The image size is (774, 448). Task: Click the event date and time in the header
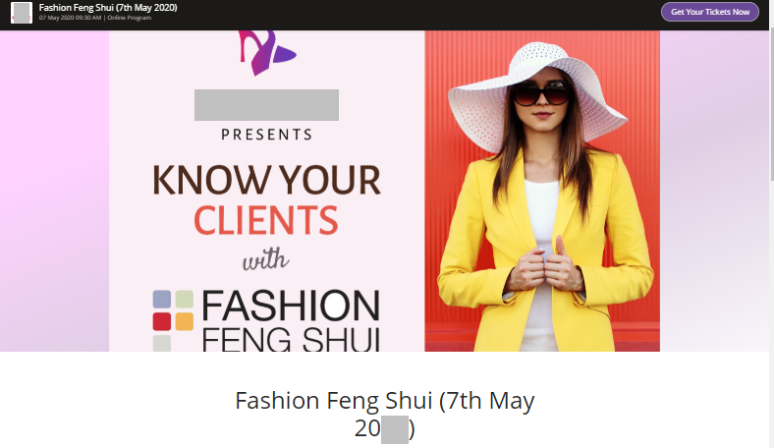[x=70, y=18]
